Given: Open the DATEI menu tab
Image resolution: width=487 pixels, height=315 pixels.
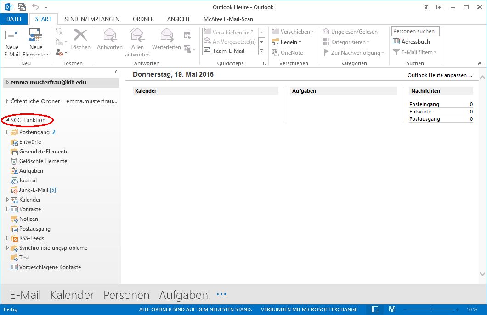Looking at the screenshot, I should coord(14,19).
